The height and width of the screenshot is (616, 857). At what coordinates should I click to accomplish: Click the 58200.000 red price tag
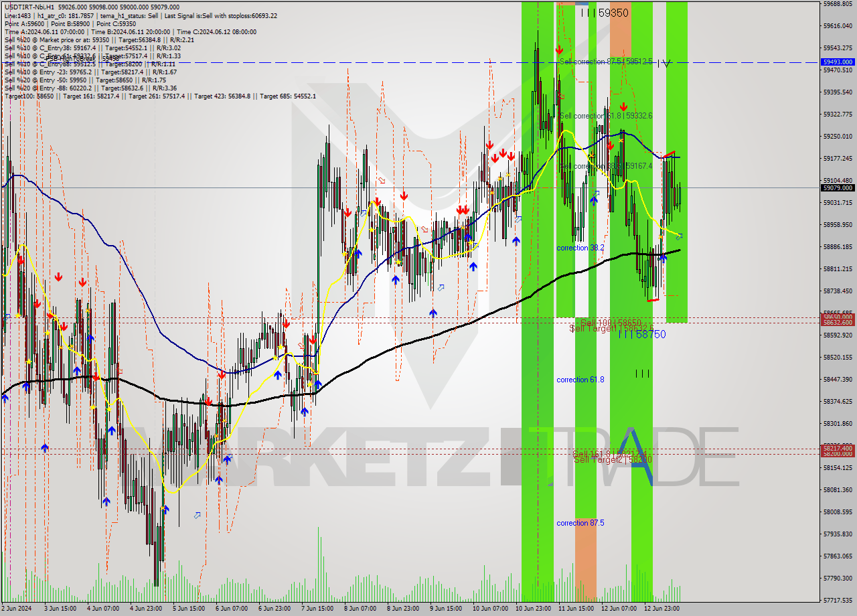click(x=838, y=454)
